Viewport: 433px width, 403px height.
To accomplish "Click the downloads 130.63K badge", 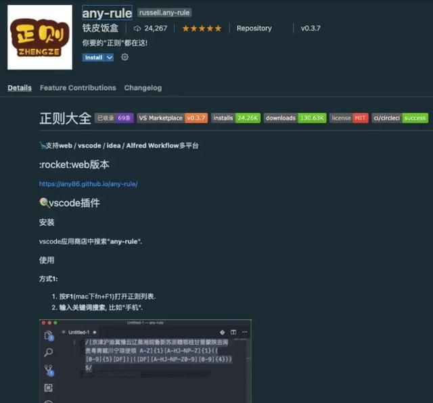I will tap(295, 118).
